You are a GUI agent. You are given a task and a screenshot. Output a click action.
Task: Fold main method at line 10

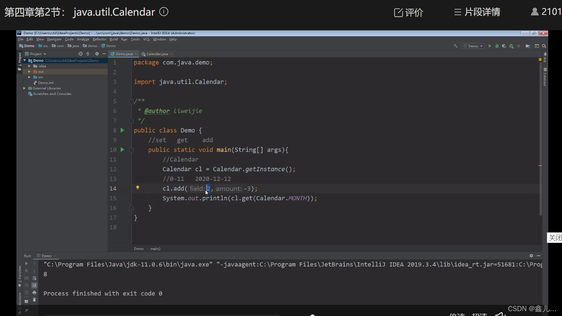coord(131,150)
